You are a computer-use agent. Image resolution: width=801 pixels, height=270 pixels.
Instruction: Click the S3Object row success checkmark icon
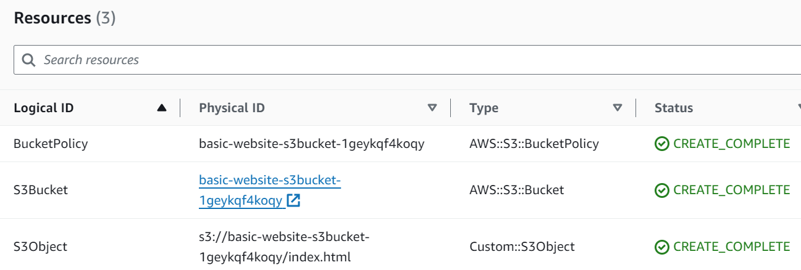(x=661, y=247)
